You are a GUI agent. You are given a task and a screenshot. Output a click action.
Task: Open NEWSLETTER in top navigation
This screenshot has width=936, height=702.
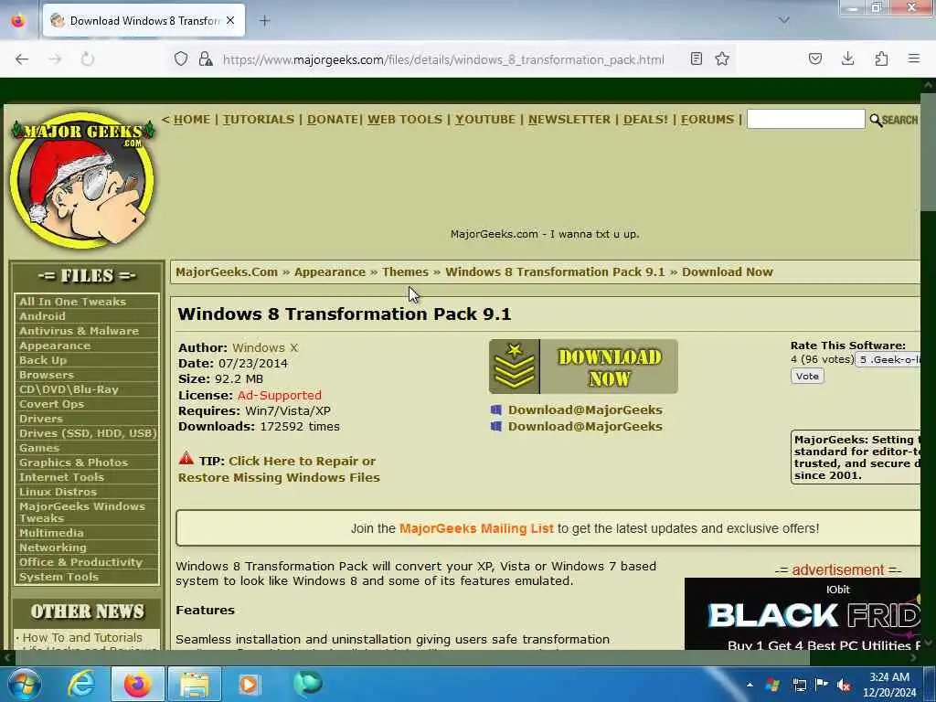[x=569, y=120]
